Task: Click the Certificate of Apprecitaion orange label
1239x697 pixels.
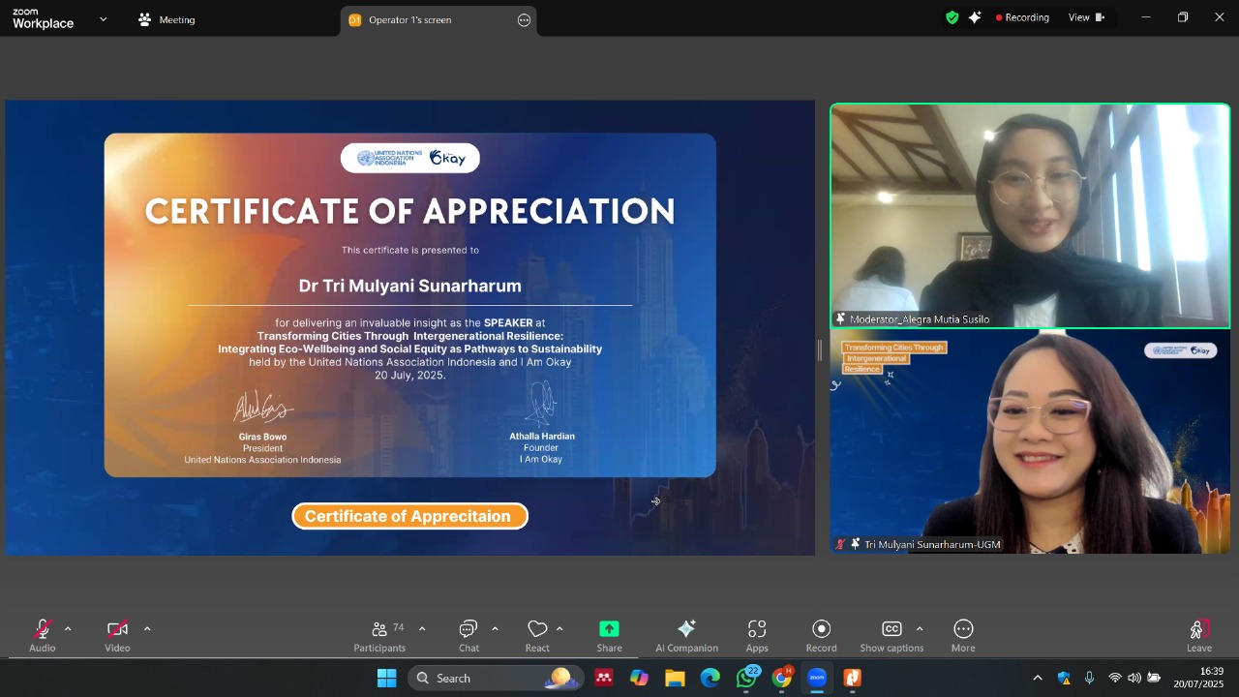Action: click(x=409, y=516)
